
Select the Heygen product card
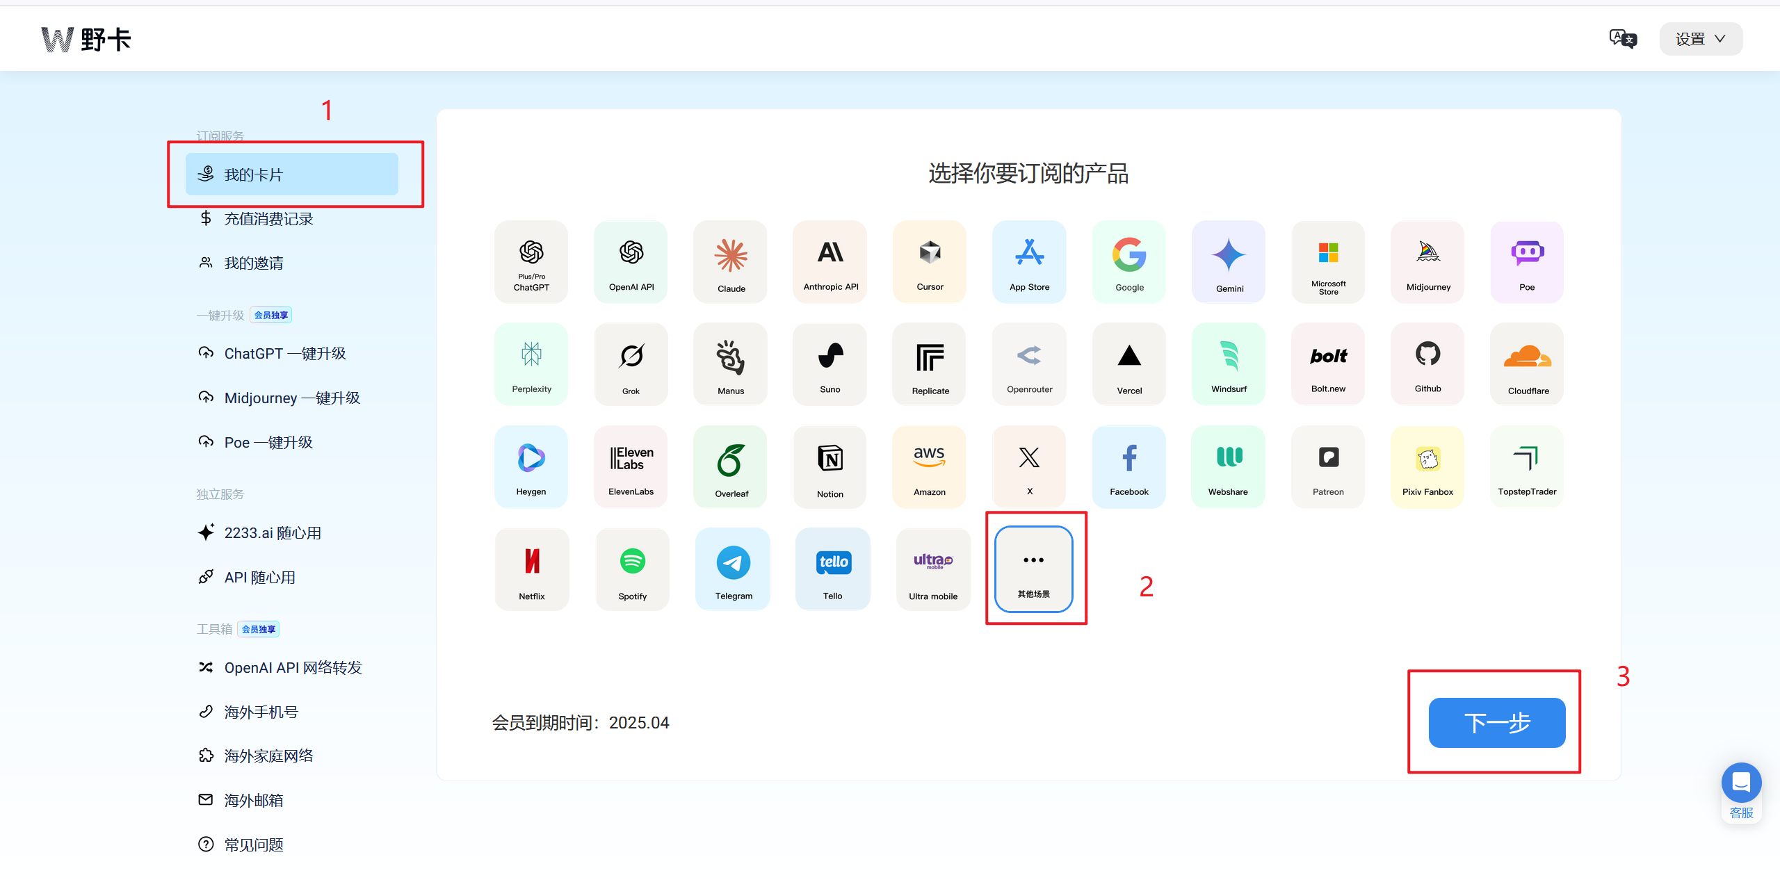click(x=531, y=467)
